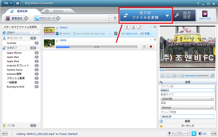
Task: Pause the preview video playback
Action: tap(163, 76)
